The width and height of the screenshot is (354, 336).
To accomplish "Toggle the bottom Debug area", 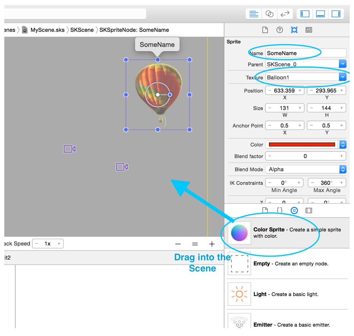I will click(320, 14).
